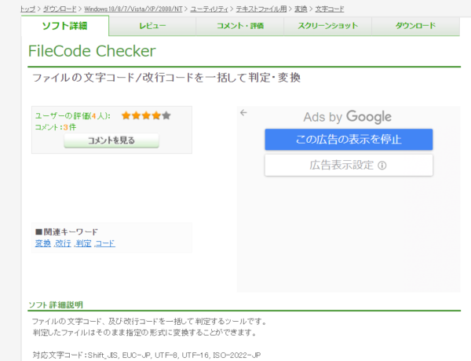Open the ダウンロード tab
Image resolution: width=471 pixels, height=361 pixels.
[415, 26]
